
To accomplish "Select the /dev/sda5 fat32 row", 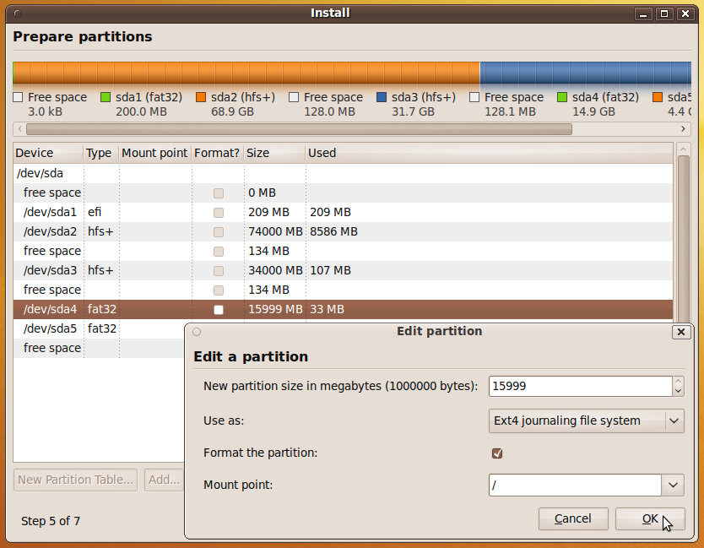I will tap(99, 328).
